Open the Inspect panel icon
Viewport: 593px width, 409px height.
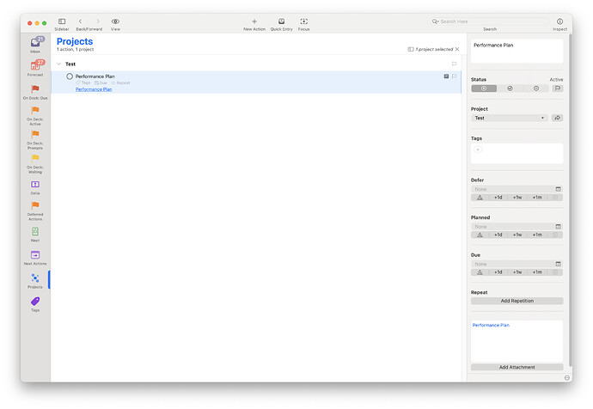[x=559, y=21]
